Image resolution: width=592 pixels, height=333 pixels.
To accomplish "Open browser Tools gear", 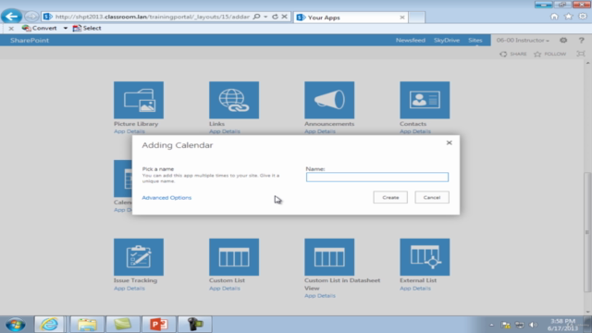I will [x=583, y=17].
